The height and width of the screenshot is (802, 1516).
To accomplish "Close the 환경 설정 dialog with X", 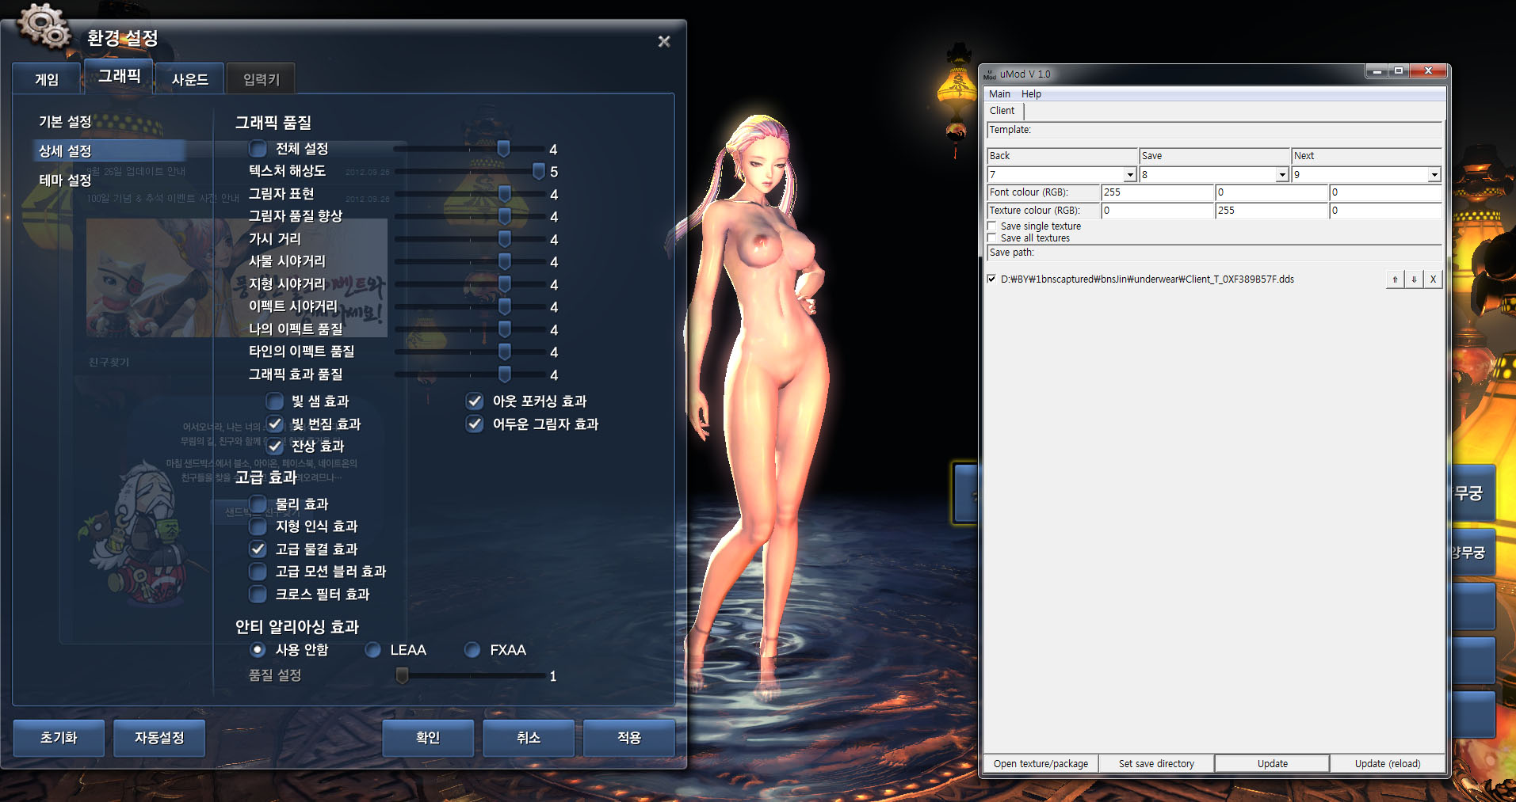I will pos(664,41).
